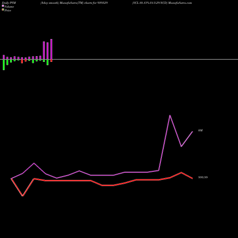
Task: Click the SCL-10.15% NCD MunafaSutra.com label
Action: 162,3
